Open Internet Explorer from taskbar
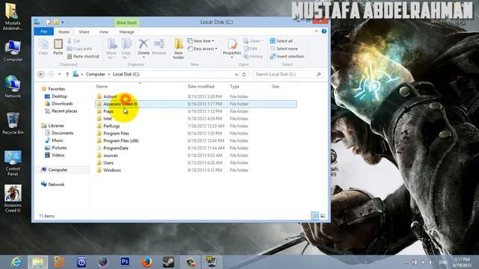Screen dimensions: 479x269 [16, 262]
